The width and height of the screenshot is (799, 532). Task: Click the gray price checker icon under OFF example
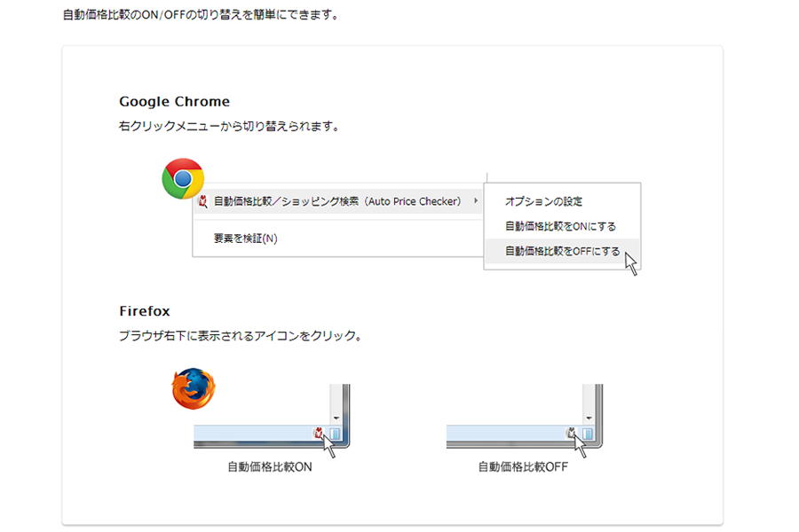[571, 434]
